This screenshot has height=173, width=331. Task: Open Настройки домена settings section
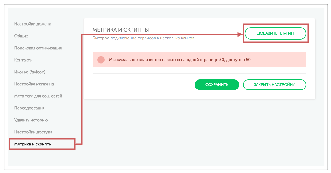[33, 24]
